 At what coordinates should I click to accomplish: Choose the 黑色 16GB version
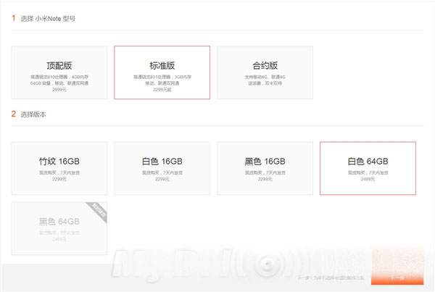click(265, 168)
